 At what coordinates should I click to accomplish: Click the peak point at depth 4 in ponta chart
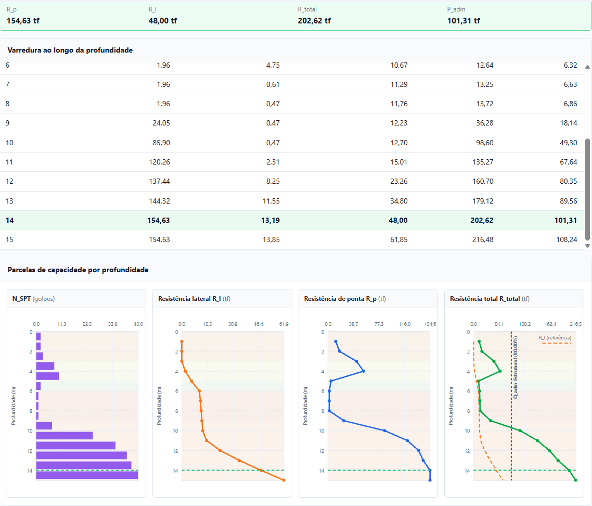(364, 371)
